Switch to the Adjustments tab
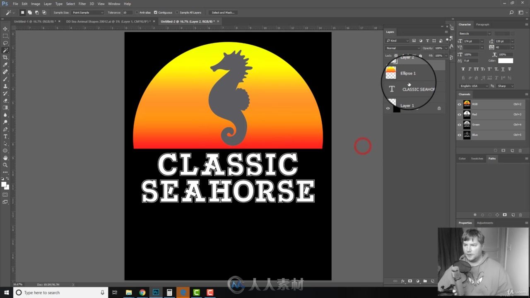Image resolution: width=530 pixels, height=298 pixels. (x=485, y=223)
